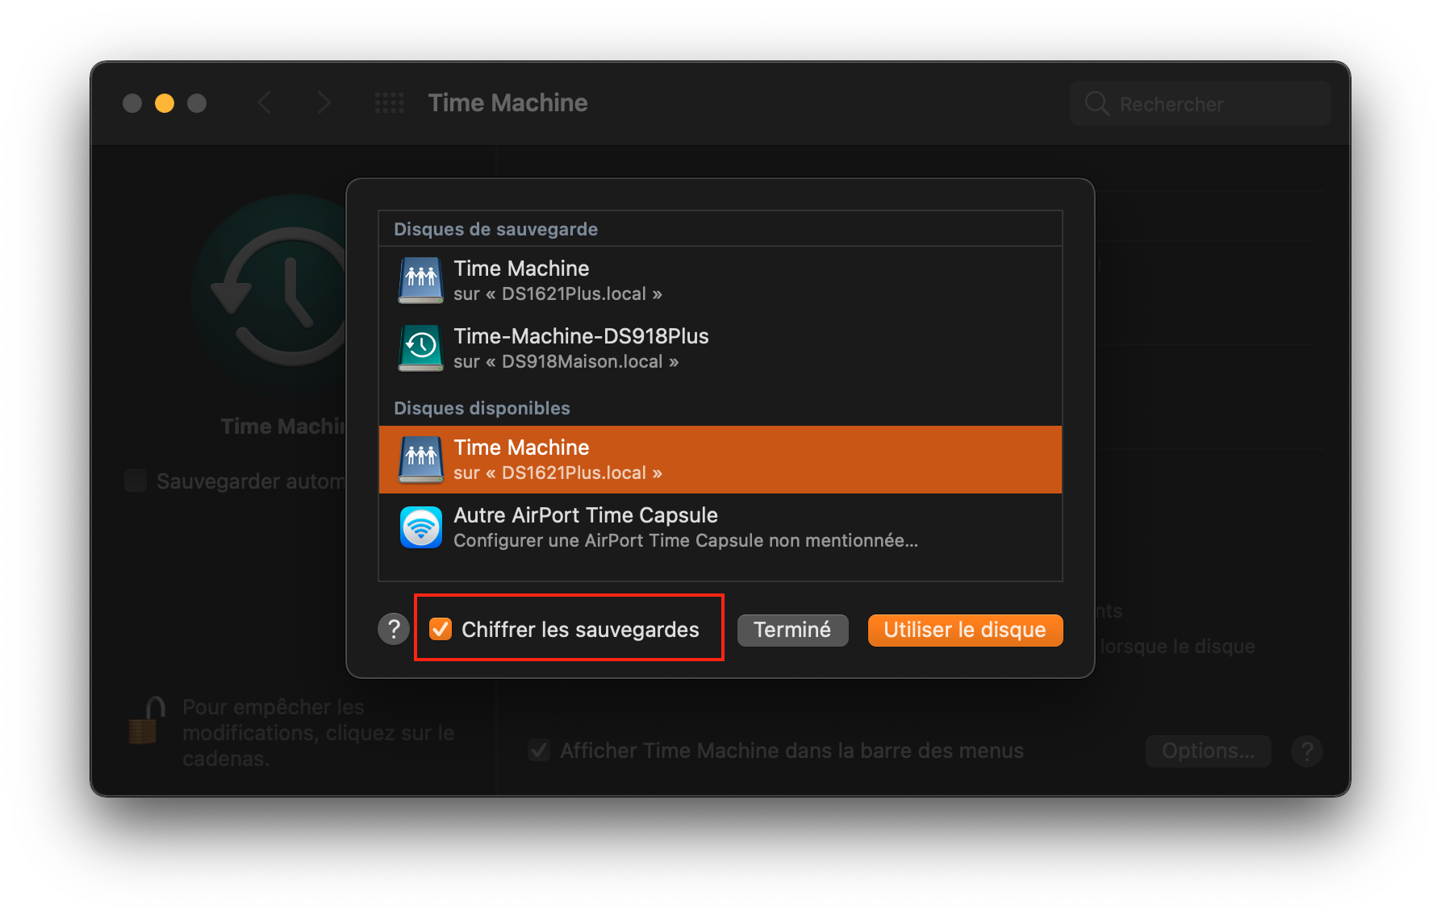The height and width of the screenshot is (916, 1441).
Task: Minimize the window with yellow button
Action: coord(165,103)
